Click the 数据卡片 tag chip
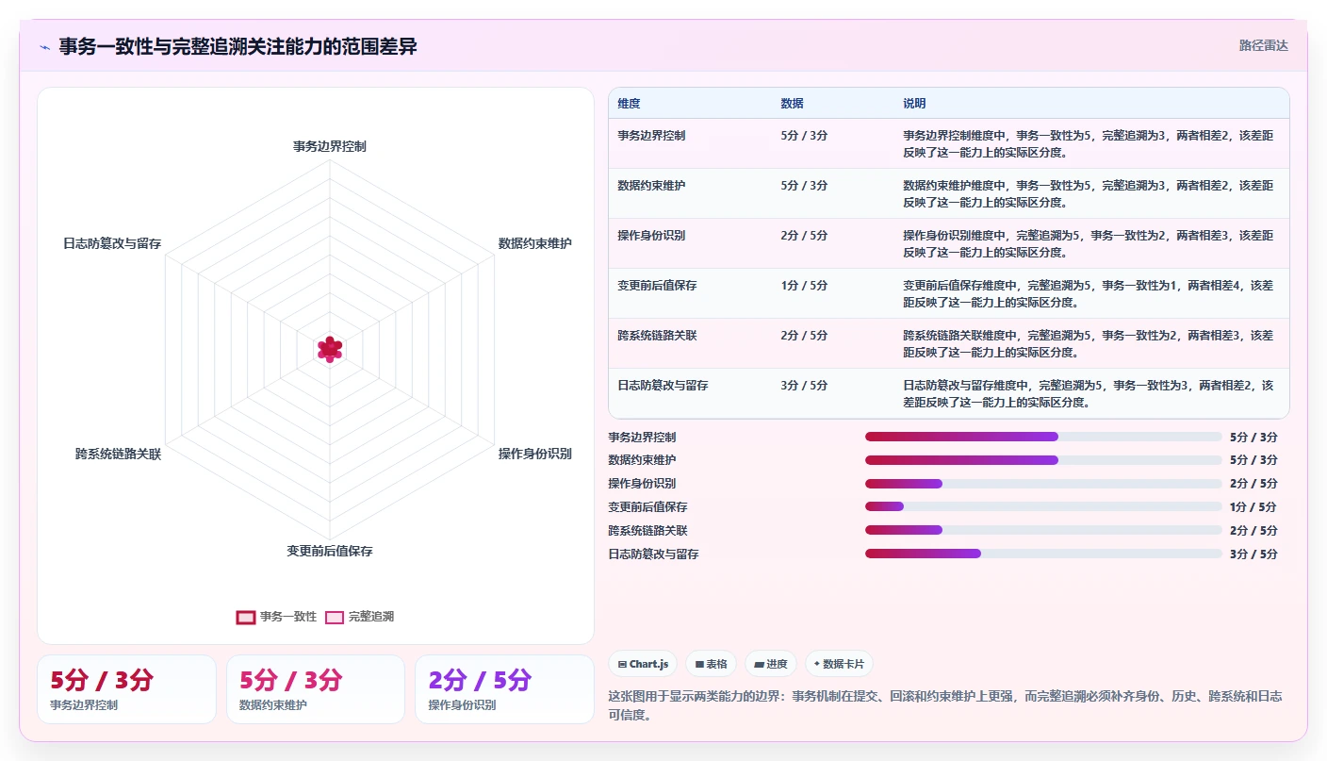The height and width of the screenshot is (761, 1327). 839,664
